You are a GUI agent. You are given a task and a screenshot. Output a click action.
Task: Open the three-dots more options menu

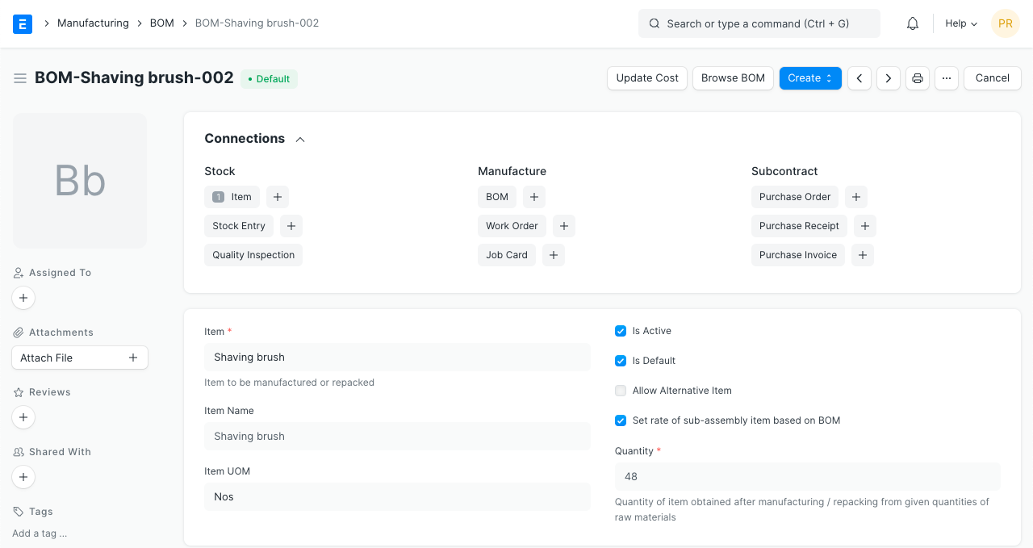pyautogui.click(x=946, y=78)
